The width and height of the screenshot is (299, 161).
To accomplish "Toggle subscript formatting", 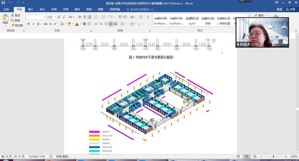I will click(x=51, y=24).
